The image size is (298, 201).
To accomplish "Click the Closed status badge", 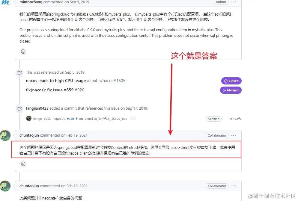I will coord(231,81).
